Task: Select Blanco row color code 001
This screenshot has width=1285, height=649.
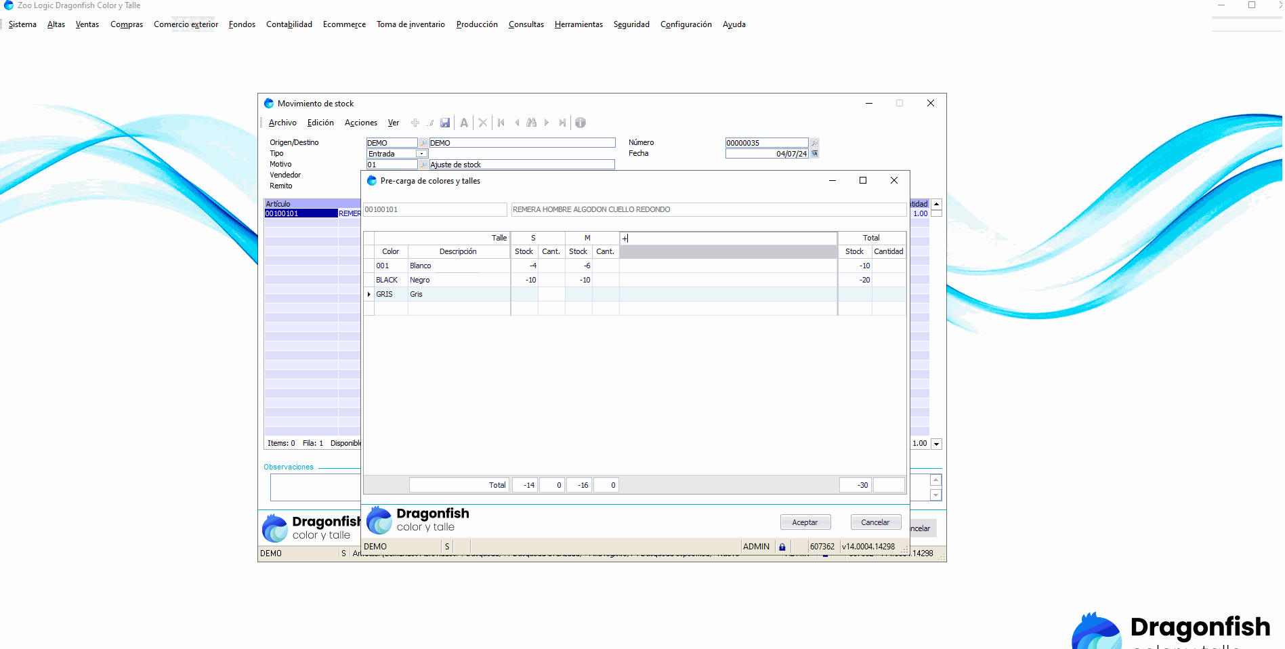Action: [x=391, y=266]
